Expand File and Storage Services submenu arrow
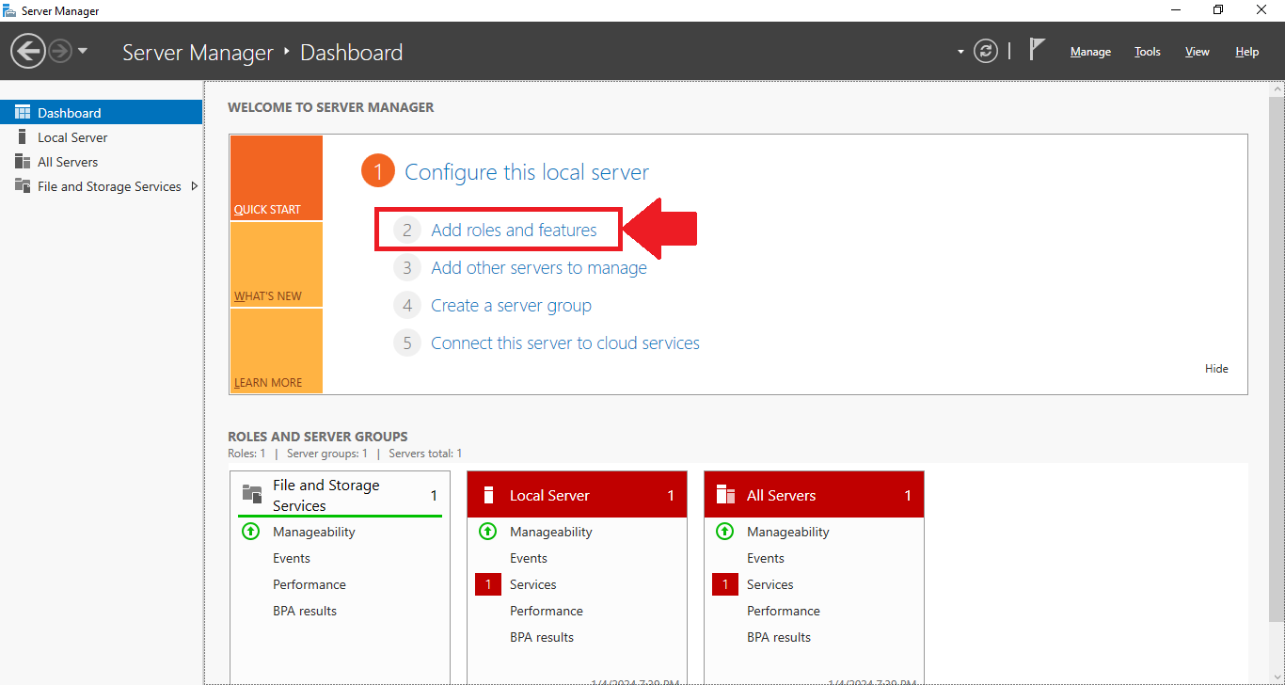 click(195, 186)
